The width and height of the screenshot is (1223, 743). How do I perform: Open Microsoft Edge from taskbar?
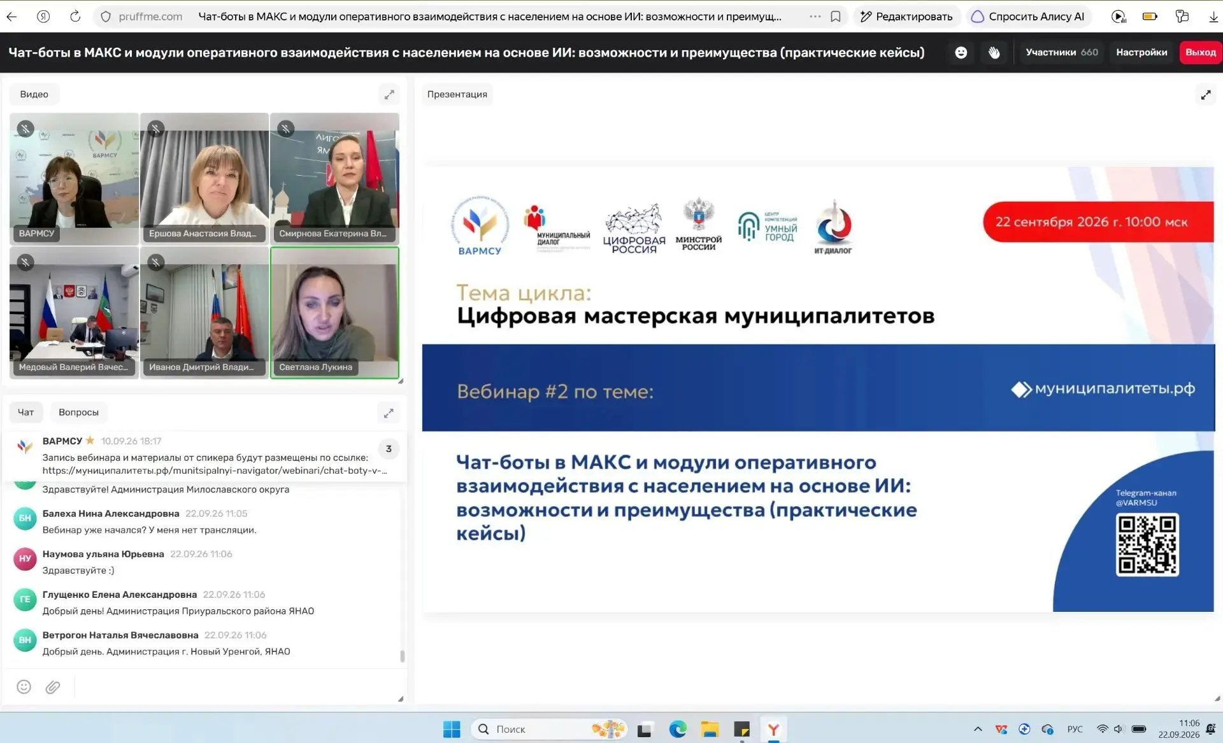(x=678, y=729)
